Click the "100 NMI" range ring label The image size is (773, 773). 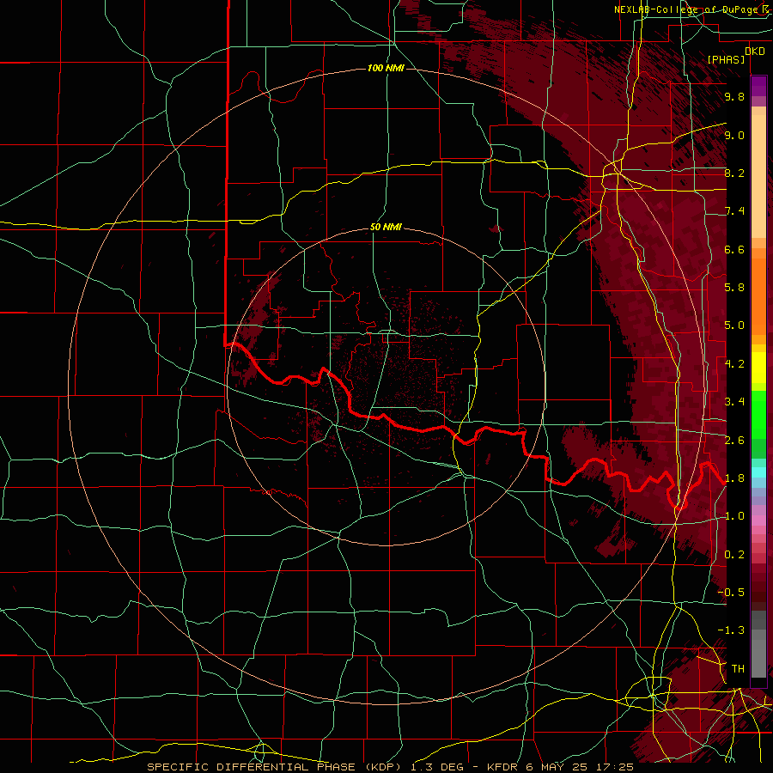386,68
